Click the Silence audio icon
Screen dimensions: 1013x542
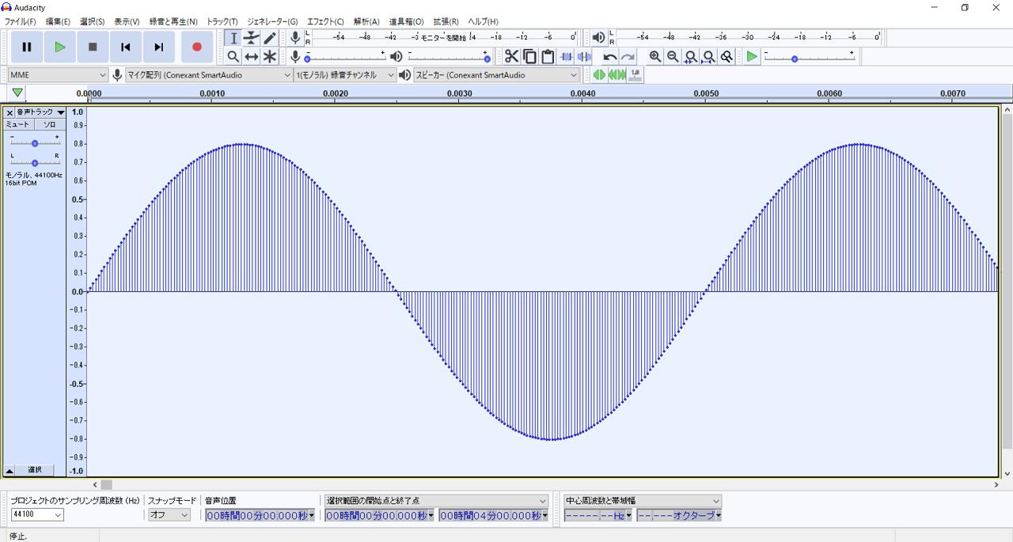click(x=584, y=56)
